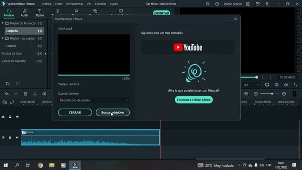
Task: Open the Ayuda menu
Action: click(x=114, y=4)
